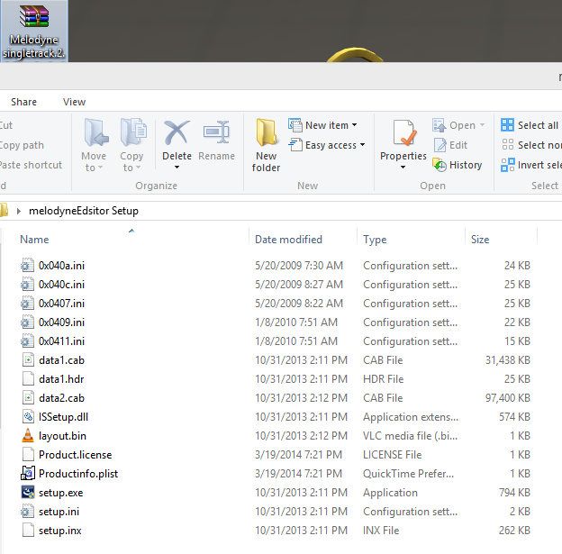The height and width of the screenshot is (554, 562).
Task: Select the Productinfo.plist QuickTime icon
Action: tap(28, 473)
